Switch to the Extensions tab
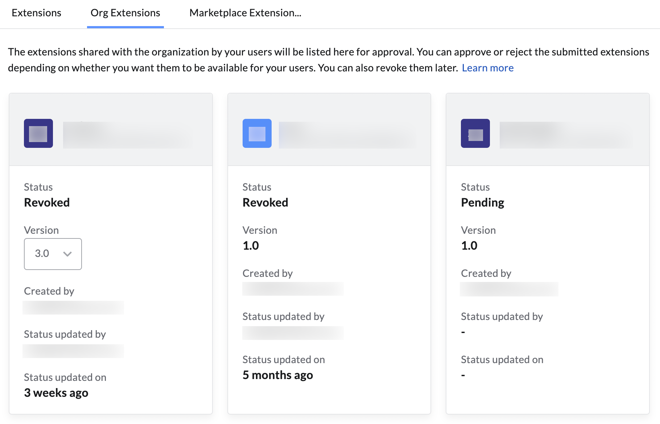The width and height of the screenshot is (660, 424). (36, 13)
